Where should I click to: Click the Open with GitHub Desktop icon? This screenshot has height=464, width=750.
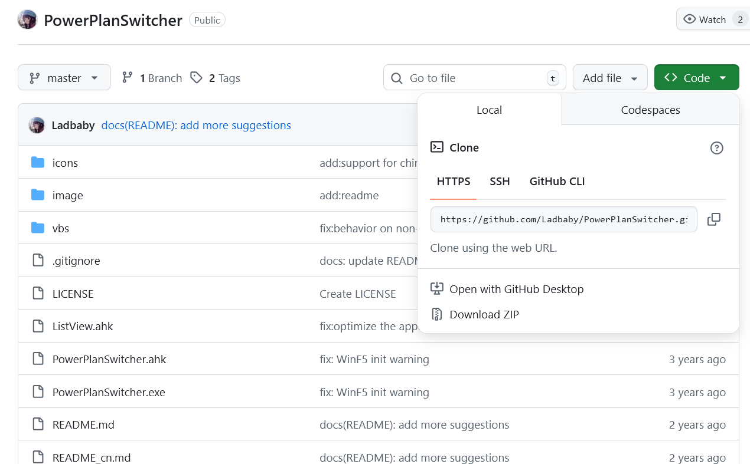437,289
